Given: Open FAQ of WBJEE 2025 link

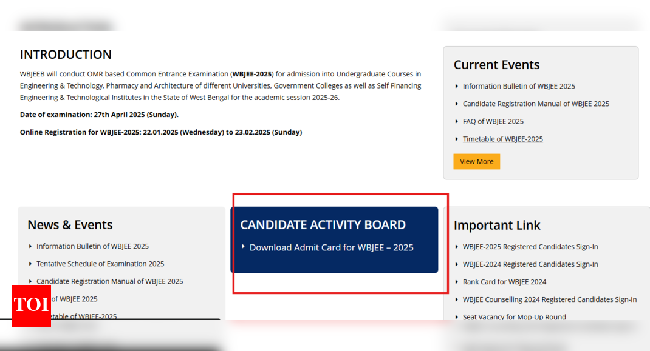Looking at the screenshot, I should (x=493, y=121).
